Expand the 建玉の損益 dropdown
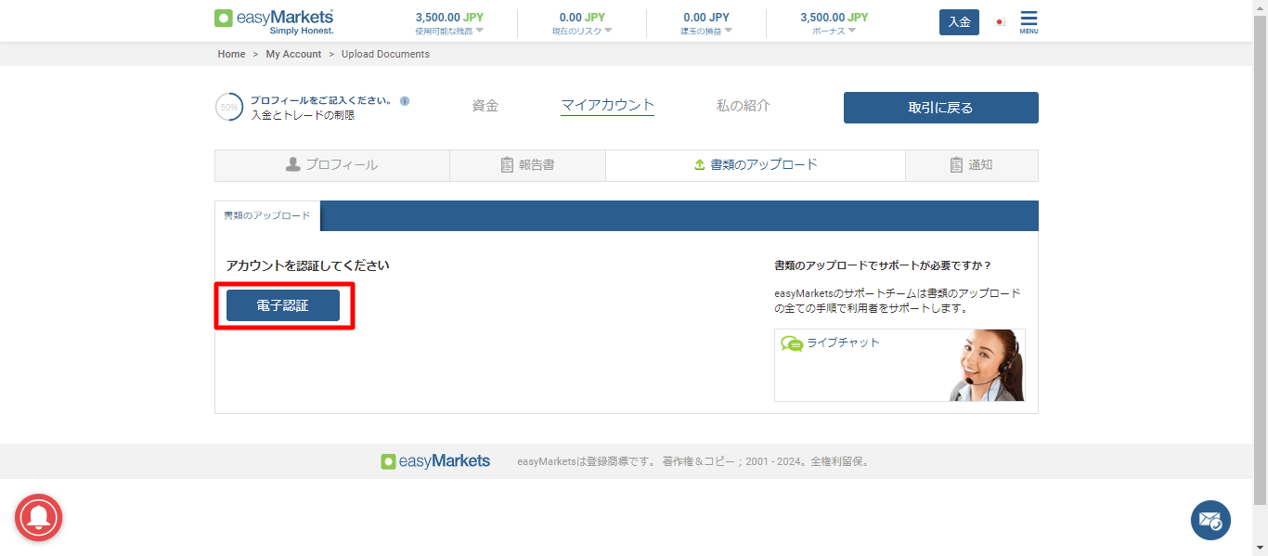Image resolution: width=1268 pixels, height=556 pixels. pos(729,31)
